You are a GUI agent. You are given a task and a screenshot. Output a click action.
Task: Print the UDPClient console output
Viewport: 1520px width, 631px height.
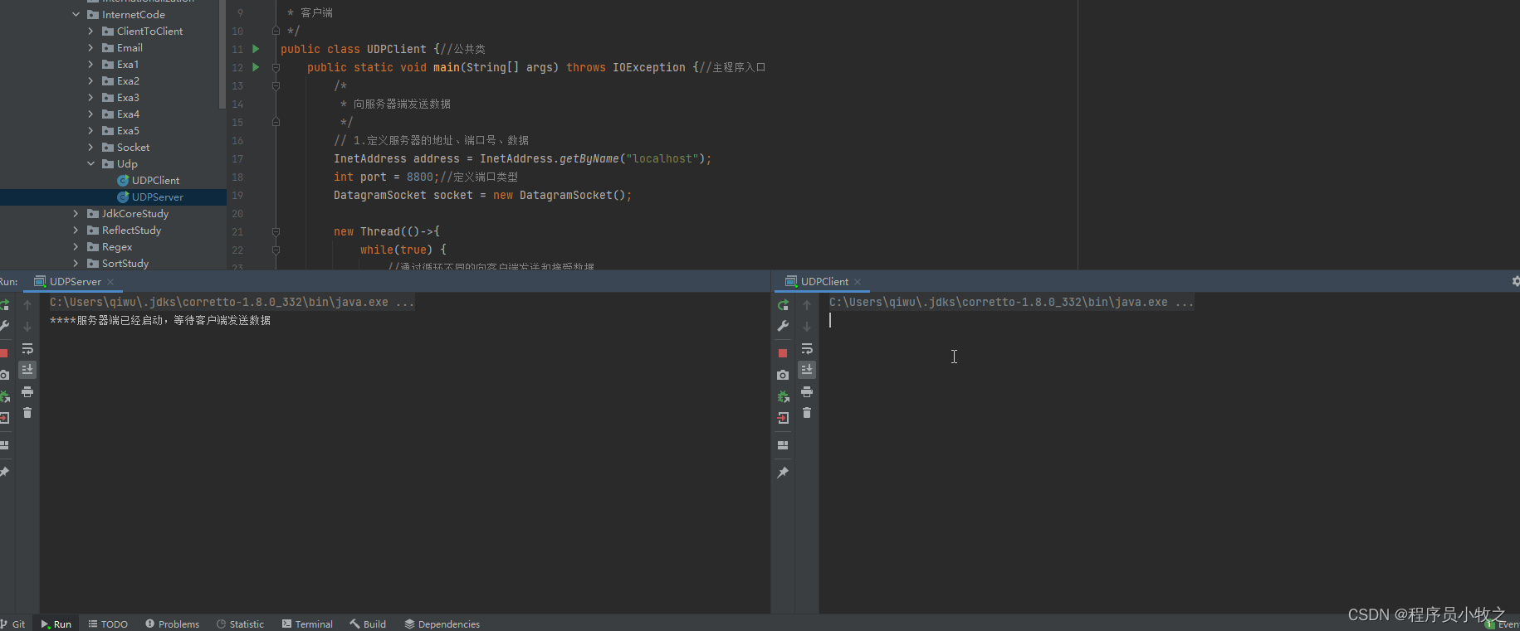(807, 391)
